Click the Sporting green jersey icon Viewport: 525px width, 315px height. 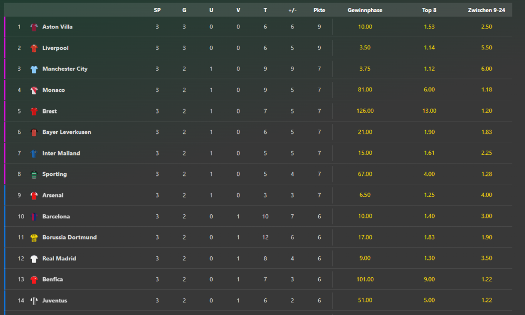(x=34, y=174)
